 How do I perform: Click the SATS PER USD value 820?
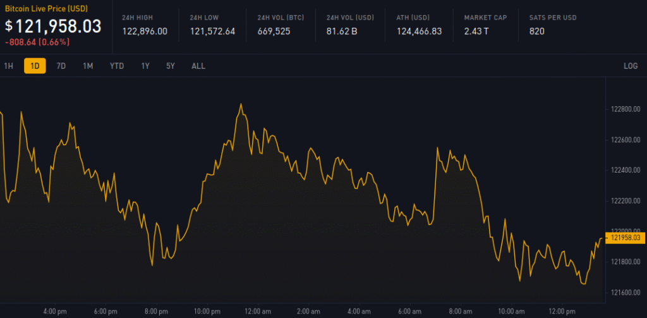[537, 31]
